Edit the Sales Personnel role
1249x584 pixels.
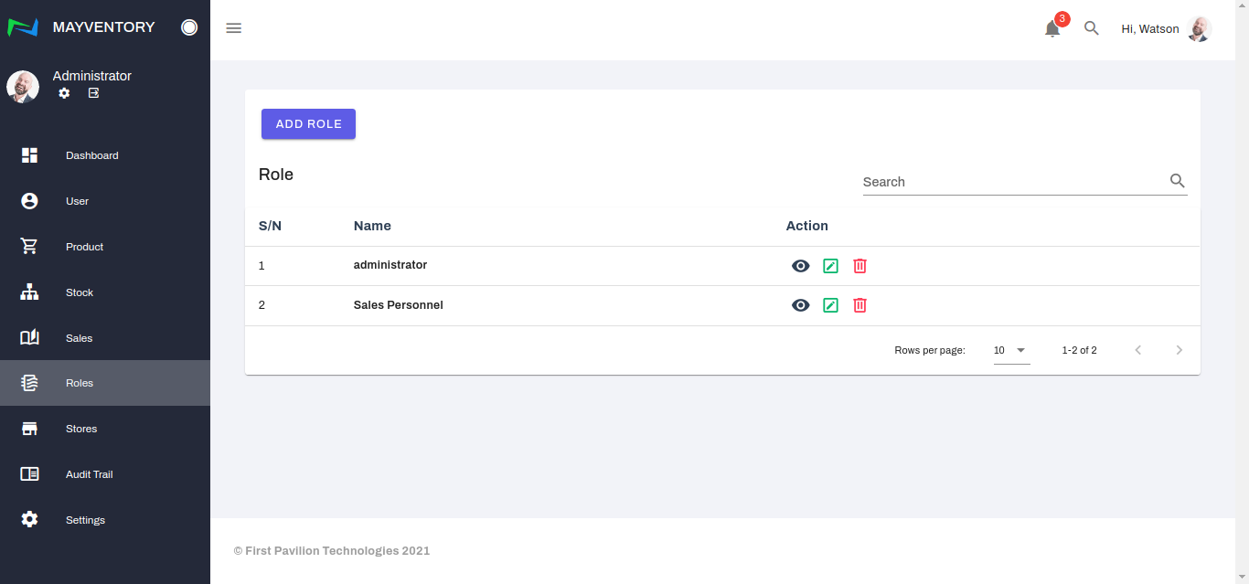[830, 305]
